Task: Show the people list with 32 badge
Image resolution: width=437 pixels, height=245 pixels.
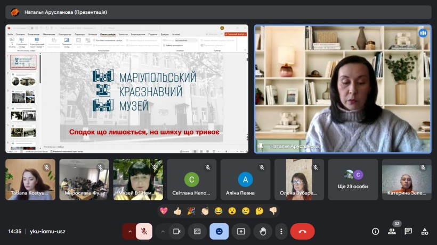Action: point(392,231)
